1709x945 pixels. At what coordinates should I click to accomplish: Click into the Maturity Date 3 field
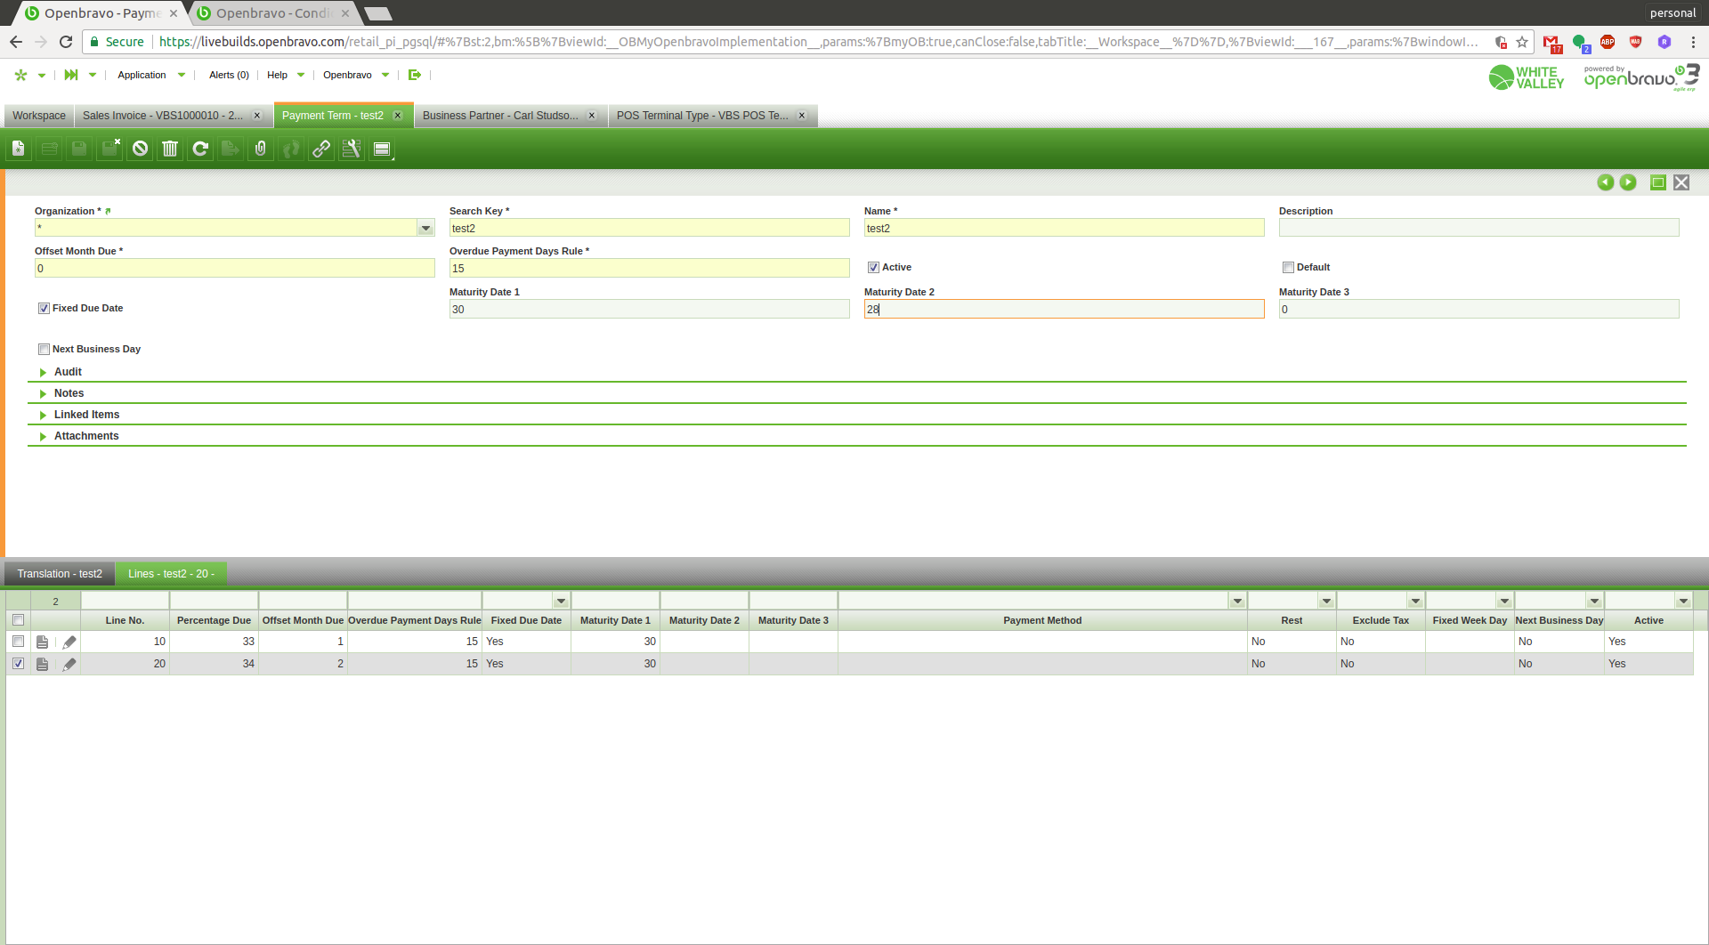pos(1478,310)
